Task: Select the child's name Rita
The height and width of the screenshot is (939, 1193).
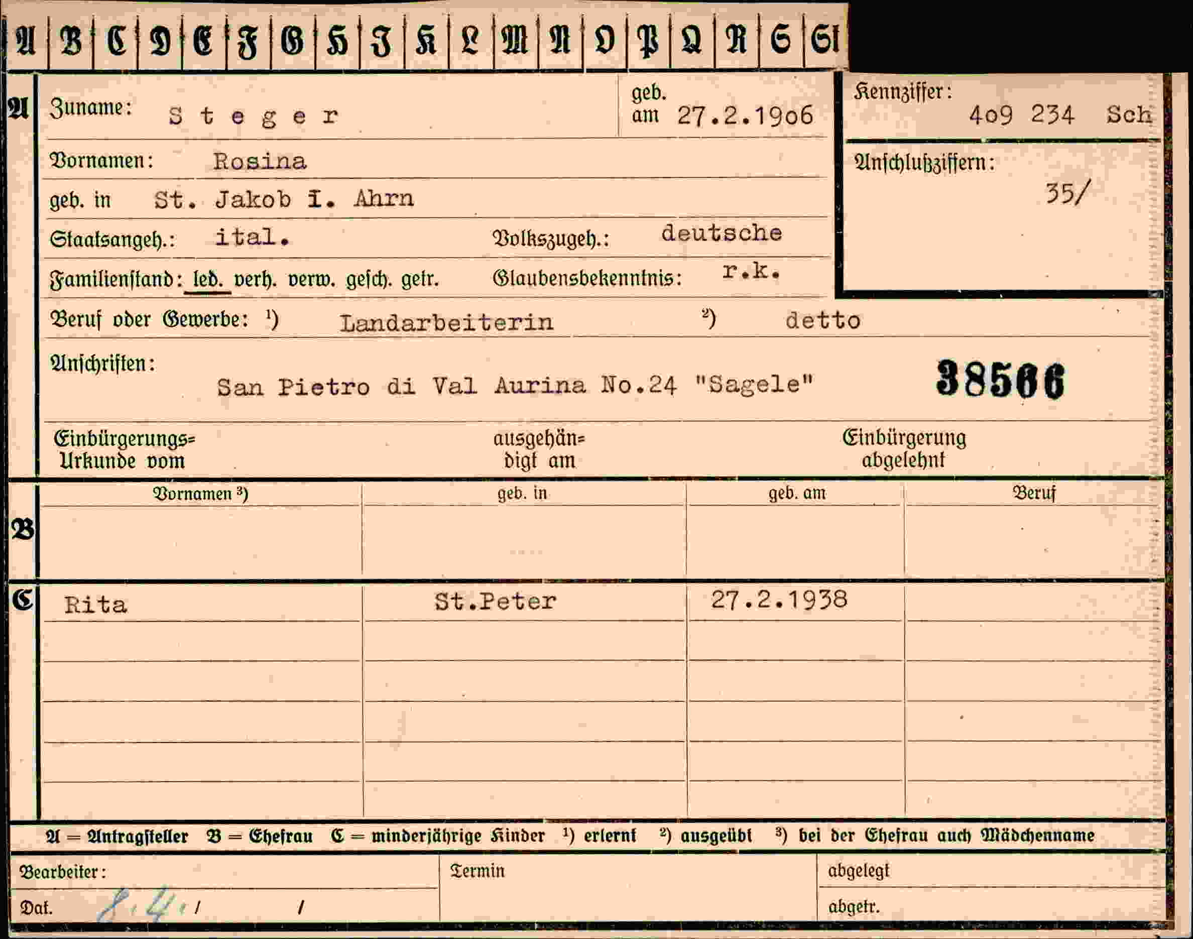Action: click(x=96, y=605)
